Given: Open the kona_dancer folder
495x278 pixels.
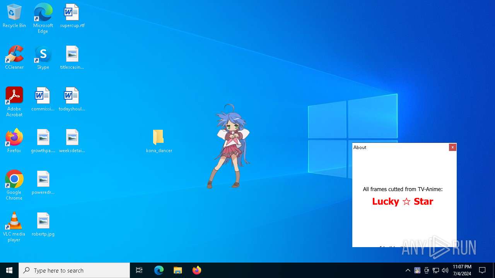Looking at the screenshot, I should [159, 141].
